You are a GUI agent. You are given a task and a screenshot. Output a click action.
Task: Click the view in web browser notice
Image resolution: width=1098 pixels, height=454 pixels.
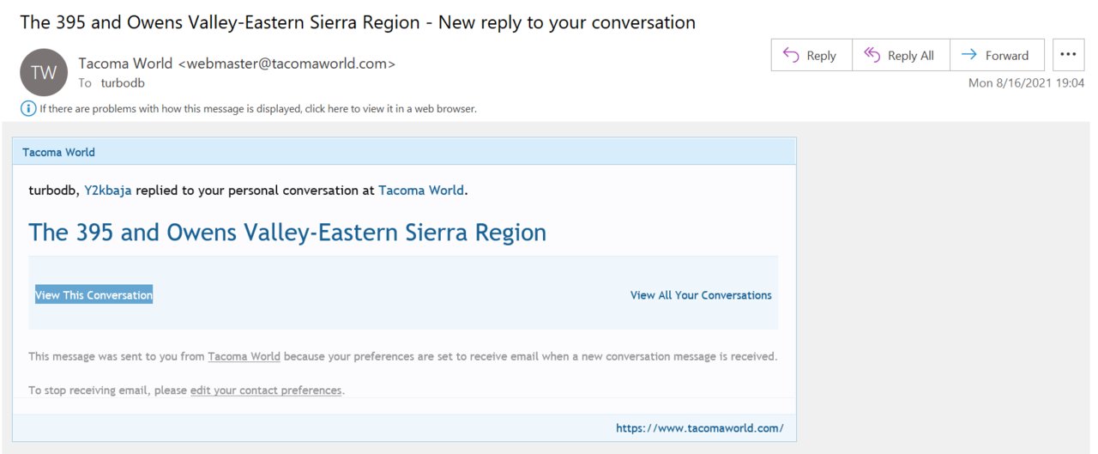[257, 109]
